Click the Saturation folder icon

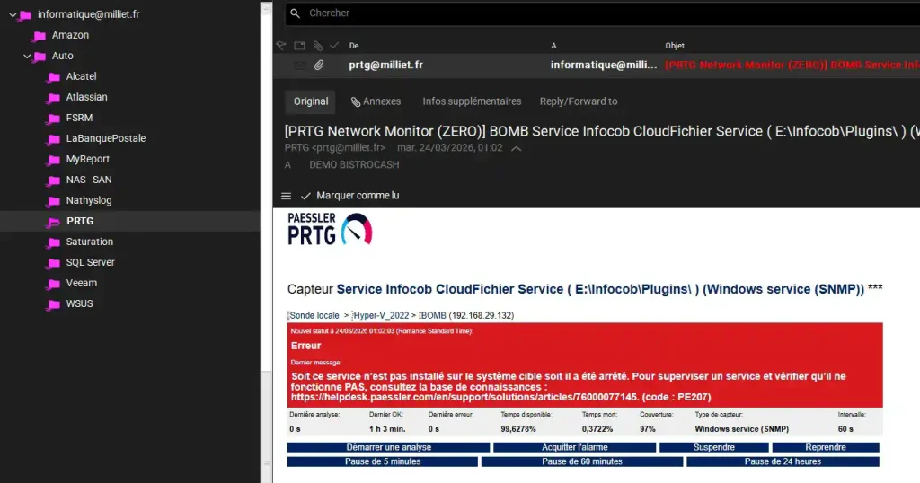click(x=53, y=242)
